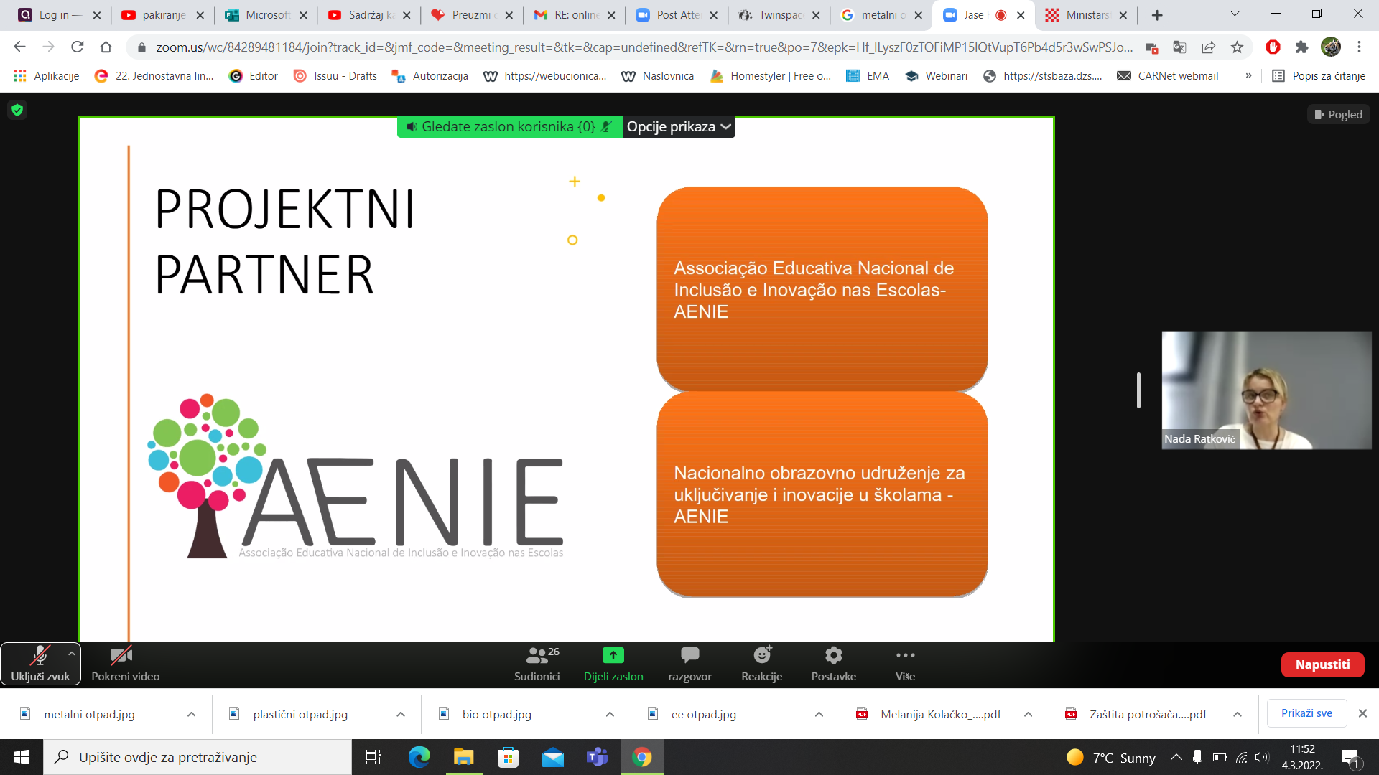Click Dijeli zaslon share screen icon

tap(613, 655)
